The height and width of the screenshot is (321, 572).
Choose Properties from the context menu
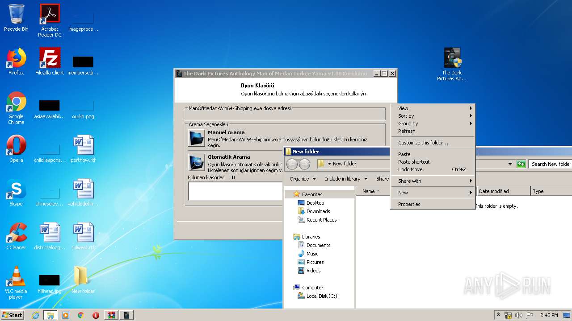[433, 204]
